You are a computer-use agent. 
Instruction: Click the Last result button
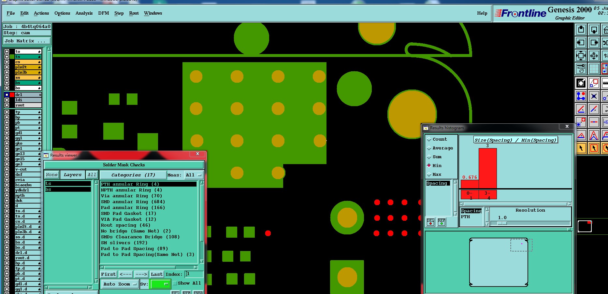pyautogui.click(x=157, y=274)
